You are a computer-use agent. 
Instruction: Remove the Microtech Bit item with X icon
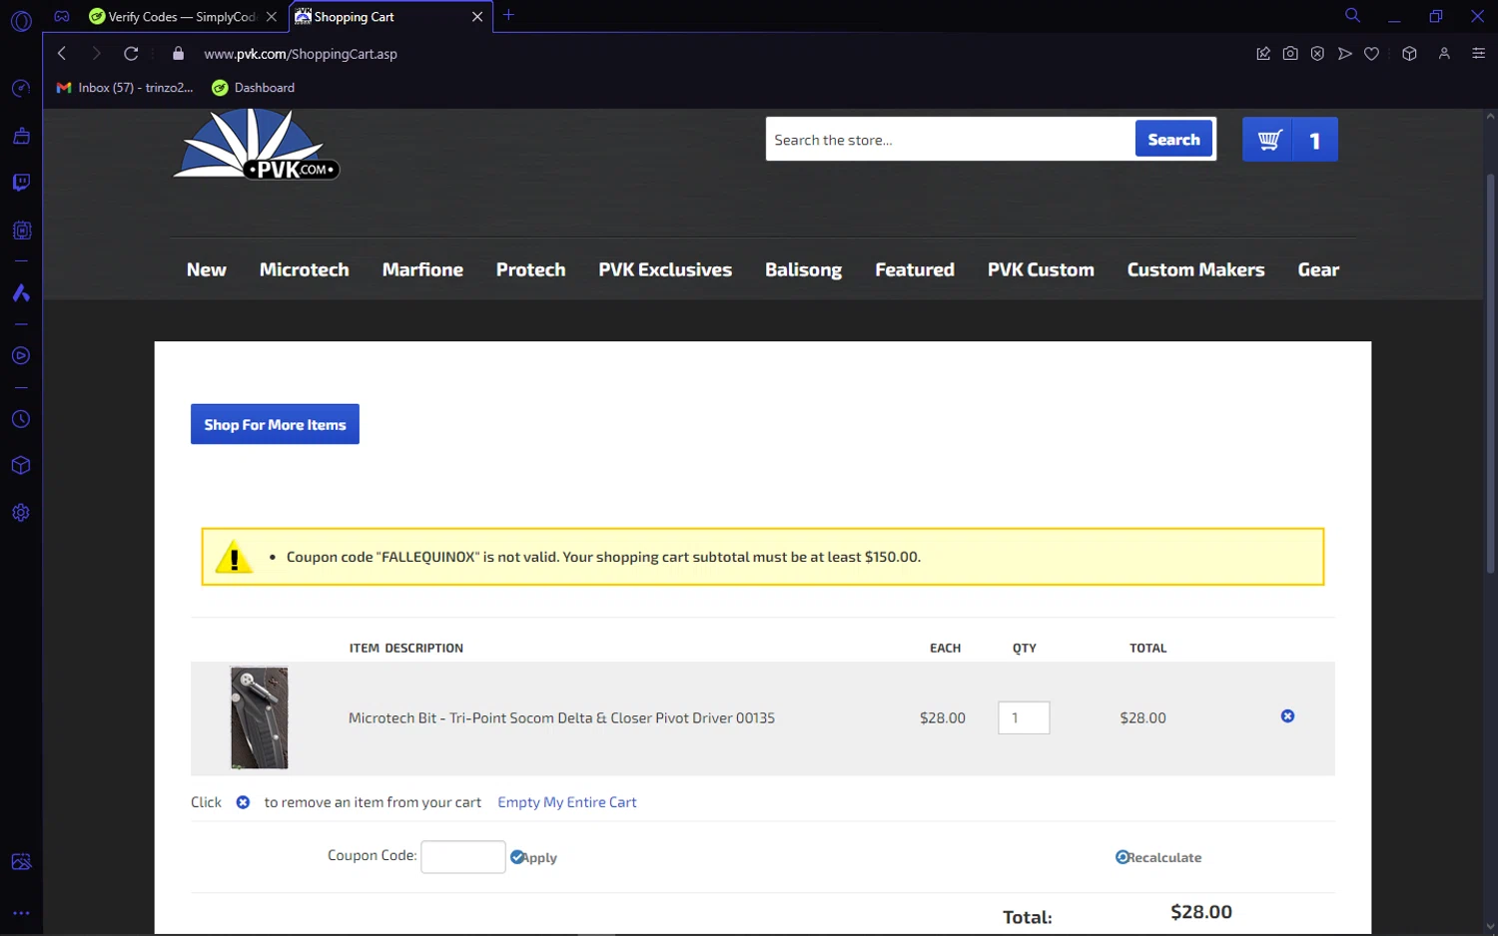[x=1287, y=716]
